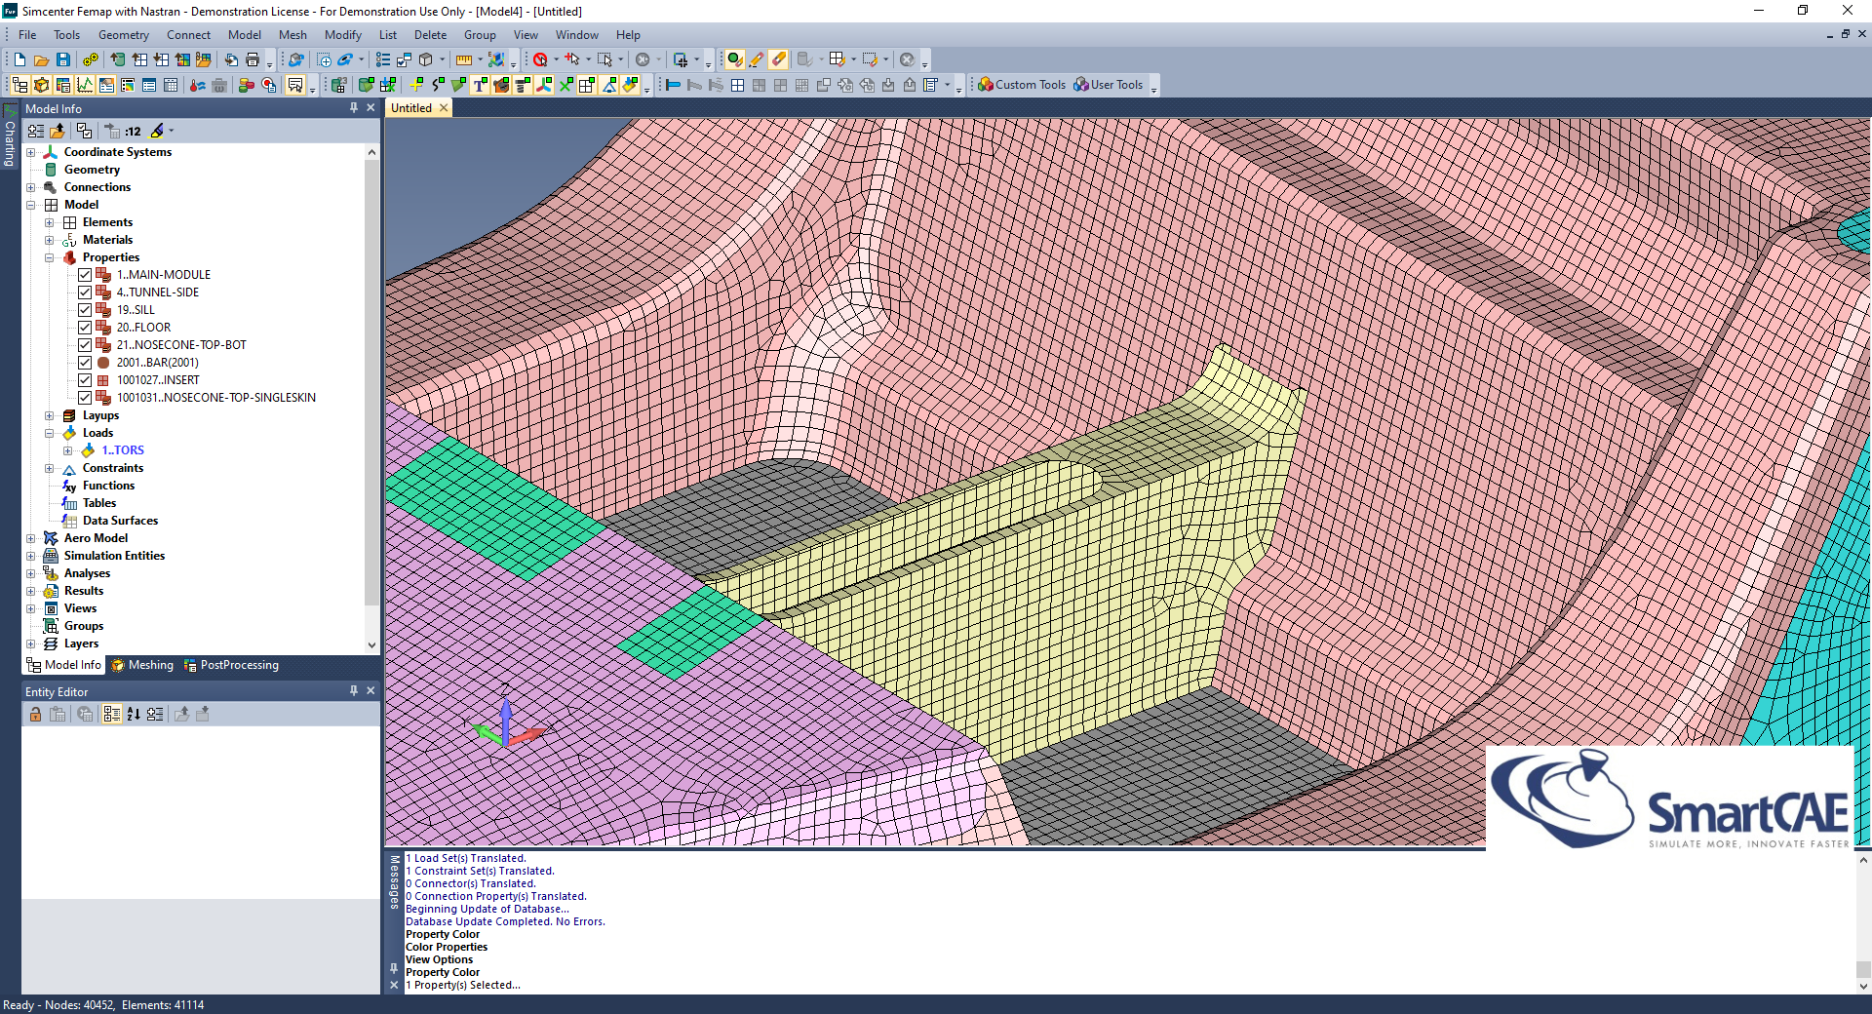Click the text label T entity display icon
Screen dimensions: 1872x1014
point(480,85)
